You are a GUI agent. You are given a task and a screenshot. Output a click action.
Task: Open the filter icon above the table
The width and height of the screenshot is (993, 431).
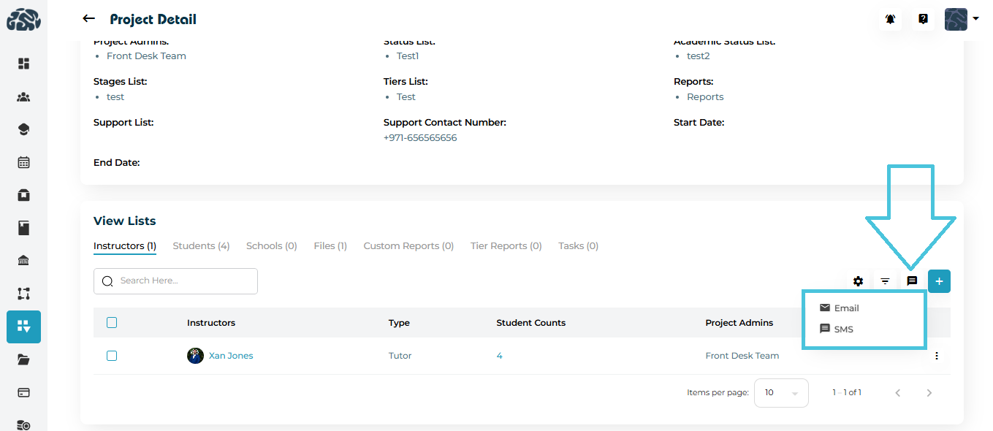[x=885, y=281]
